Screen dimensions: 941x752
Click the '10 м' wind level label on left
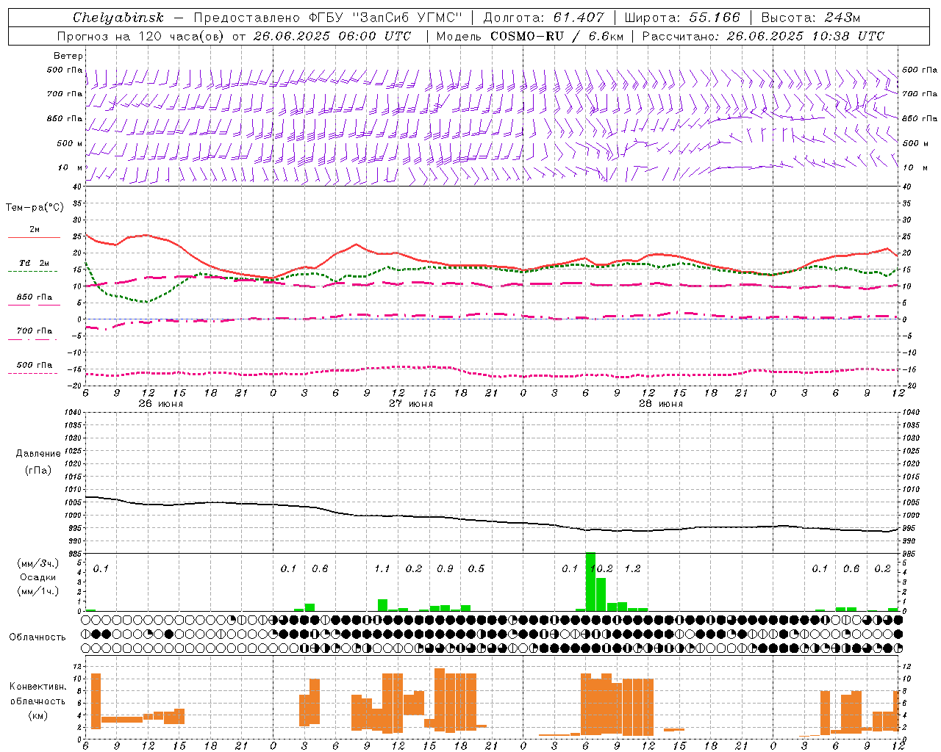[70, 167]
